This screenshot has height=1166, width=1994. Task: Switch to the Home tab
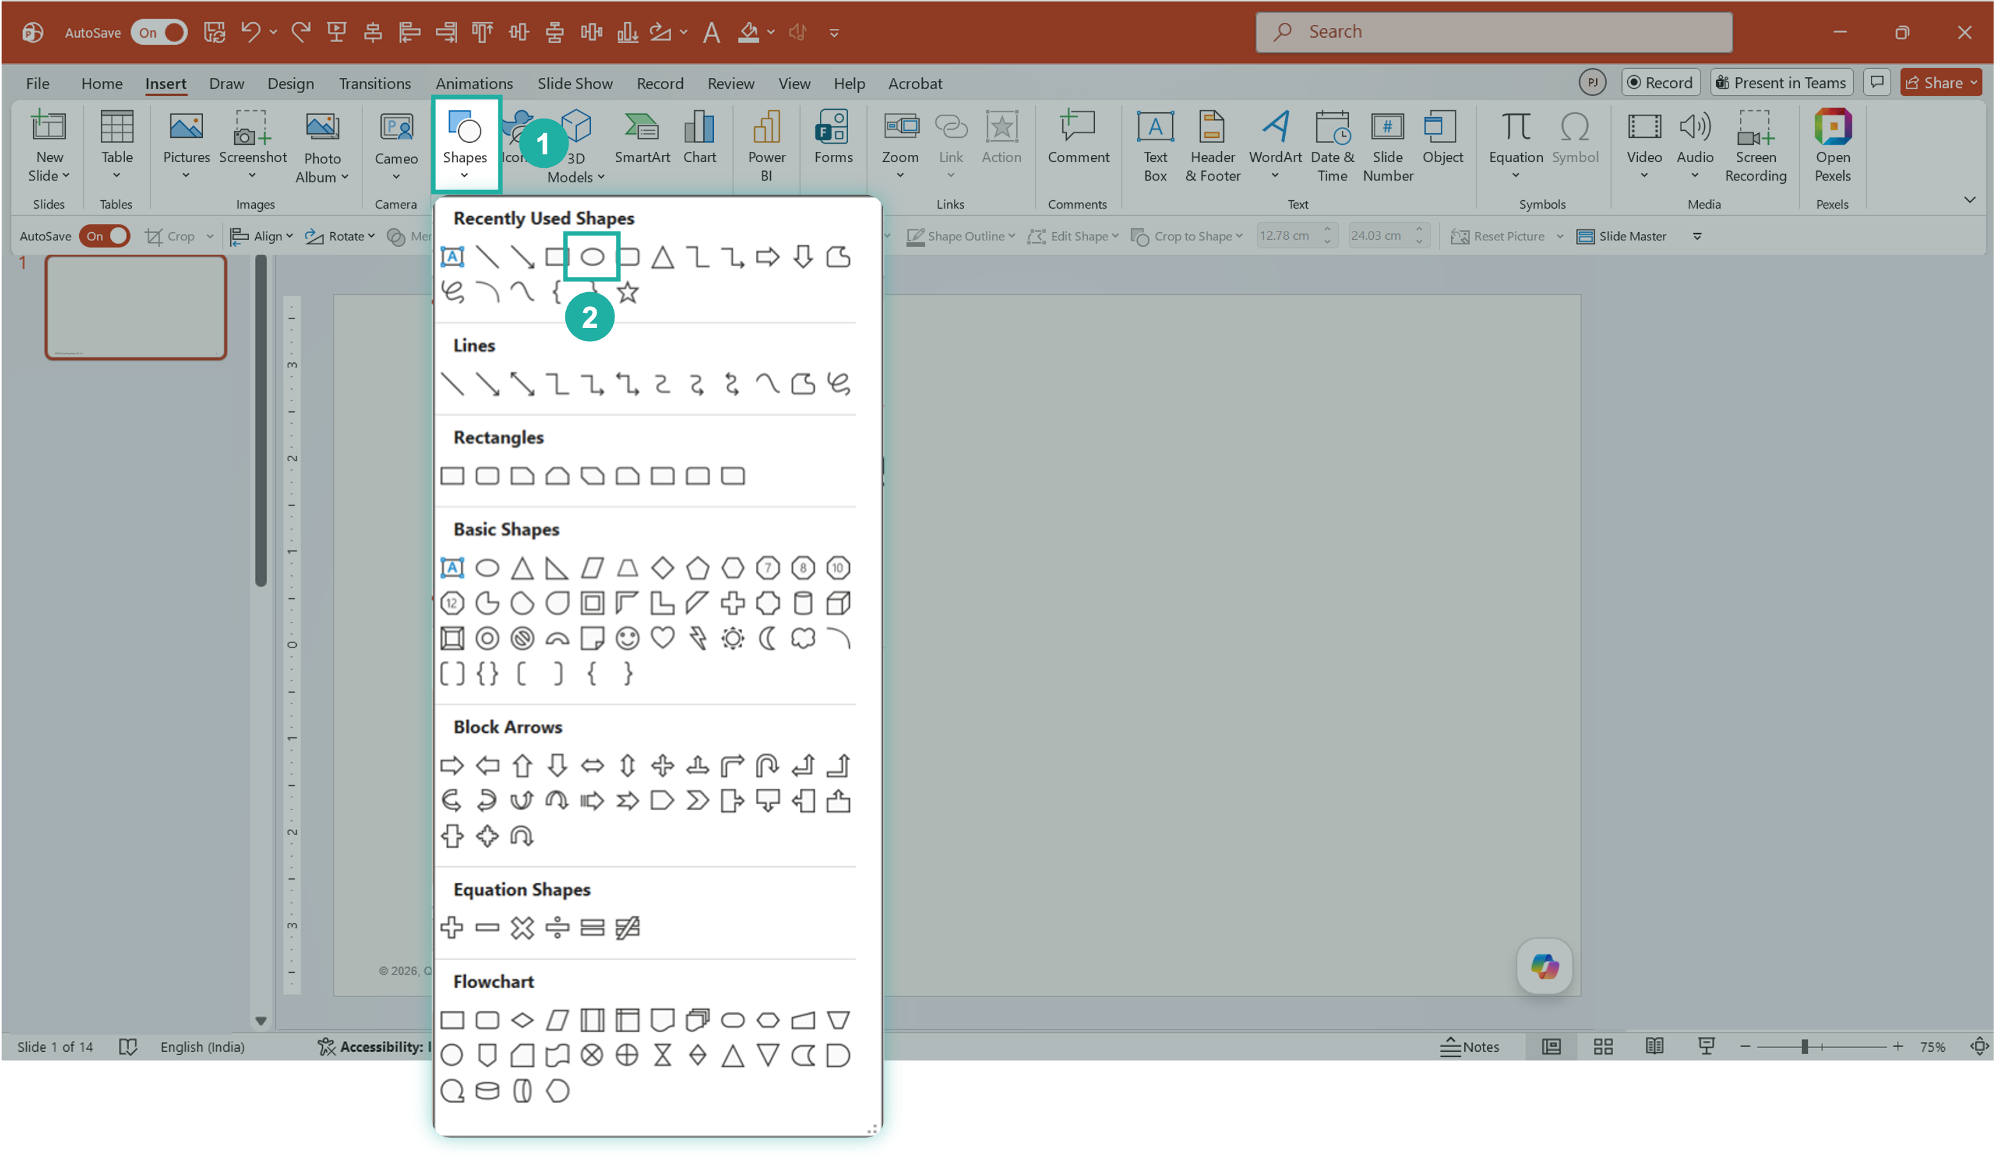pos(101,83)
